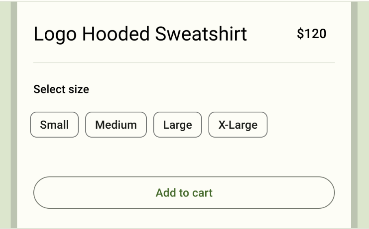The width and height of the screenshot is (369, 229).
Task: Pick the X-Large chip
Action: (x=238, y=125)
